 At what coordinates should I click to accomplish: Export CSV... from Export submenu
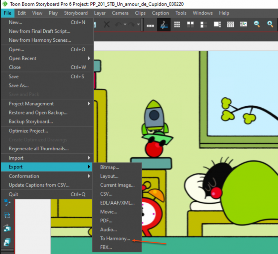(x=117, y=194)
